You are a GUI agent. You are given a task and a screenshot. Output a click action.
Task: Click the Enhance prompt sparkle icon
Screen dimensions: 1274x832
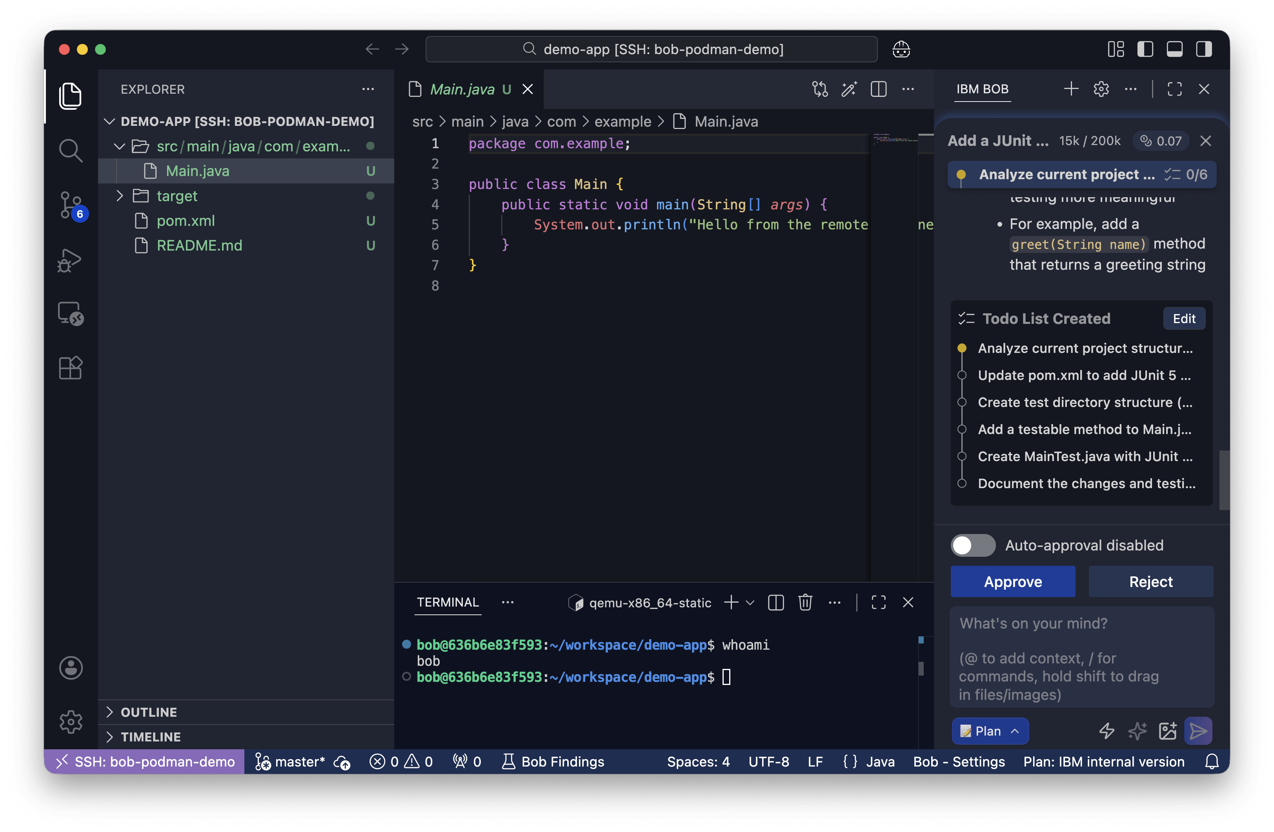[1137, 731]
